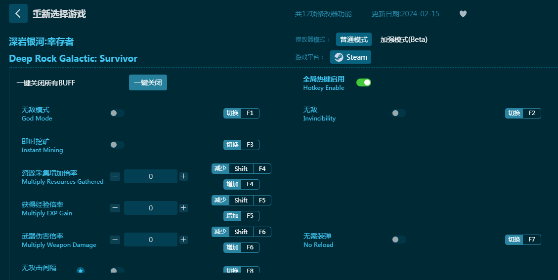Viewport: 558px width, 280px height.
Task: Click the Deep Rock Galactic: Survivor title
Action: [x=73, y=59]
